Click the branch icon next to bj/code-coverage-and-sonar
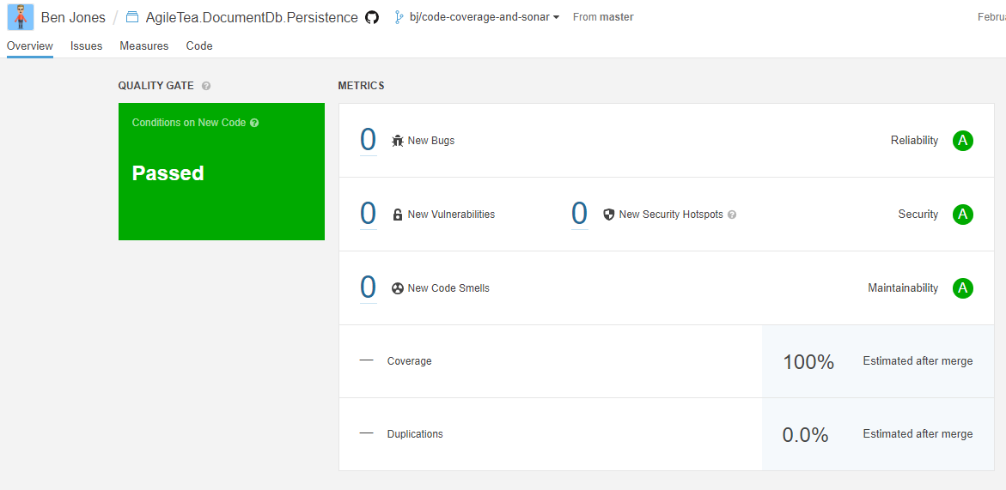This screenshot has height=490, width=1006. (x=399, y=17)
